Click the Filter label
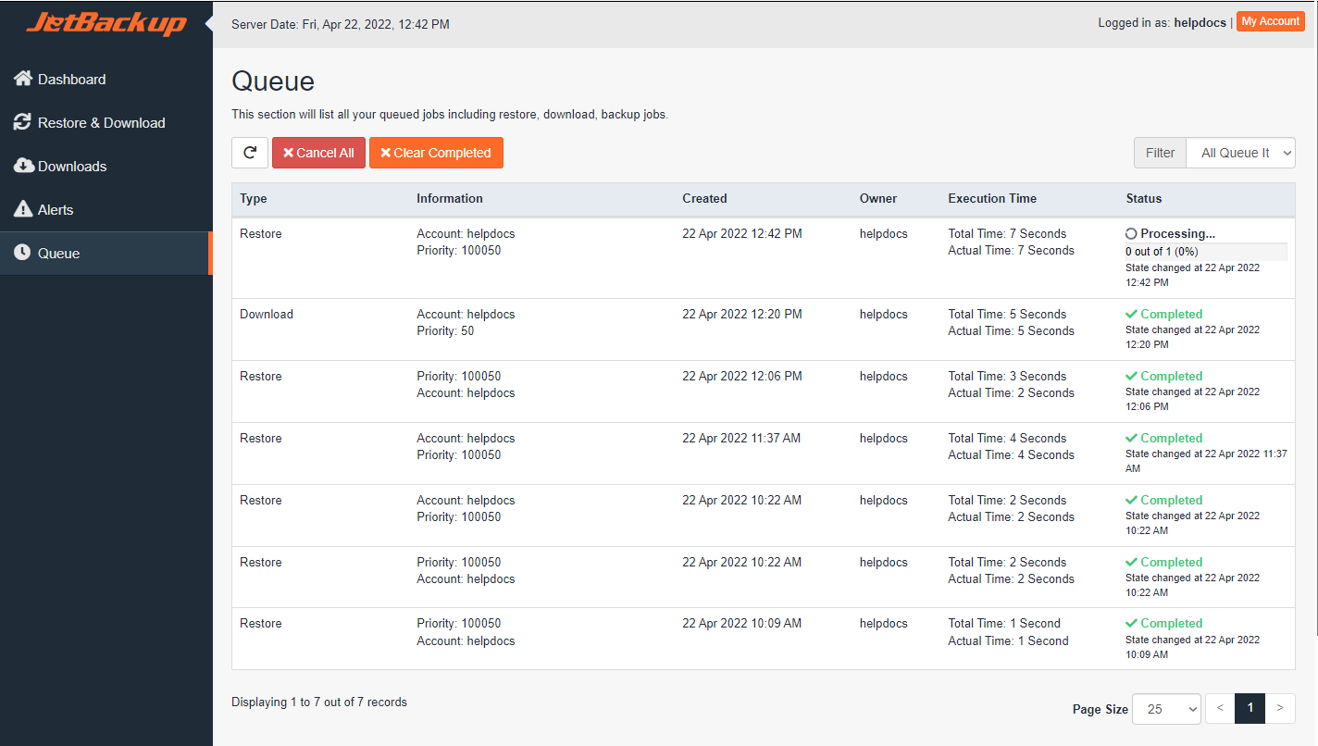Screen dimensions: 1318x746 (1160, 153)
